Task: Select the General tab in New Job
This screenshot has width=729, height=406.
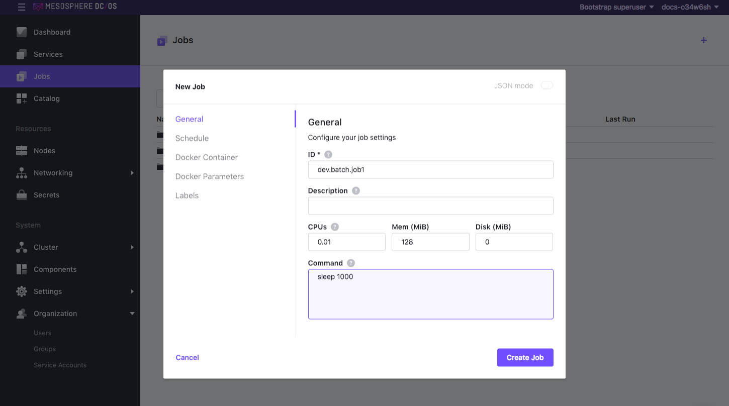Action: (x=189, y=119)
